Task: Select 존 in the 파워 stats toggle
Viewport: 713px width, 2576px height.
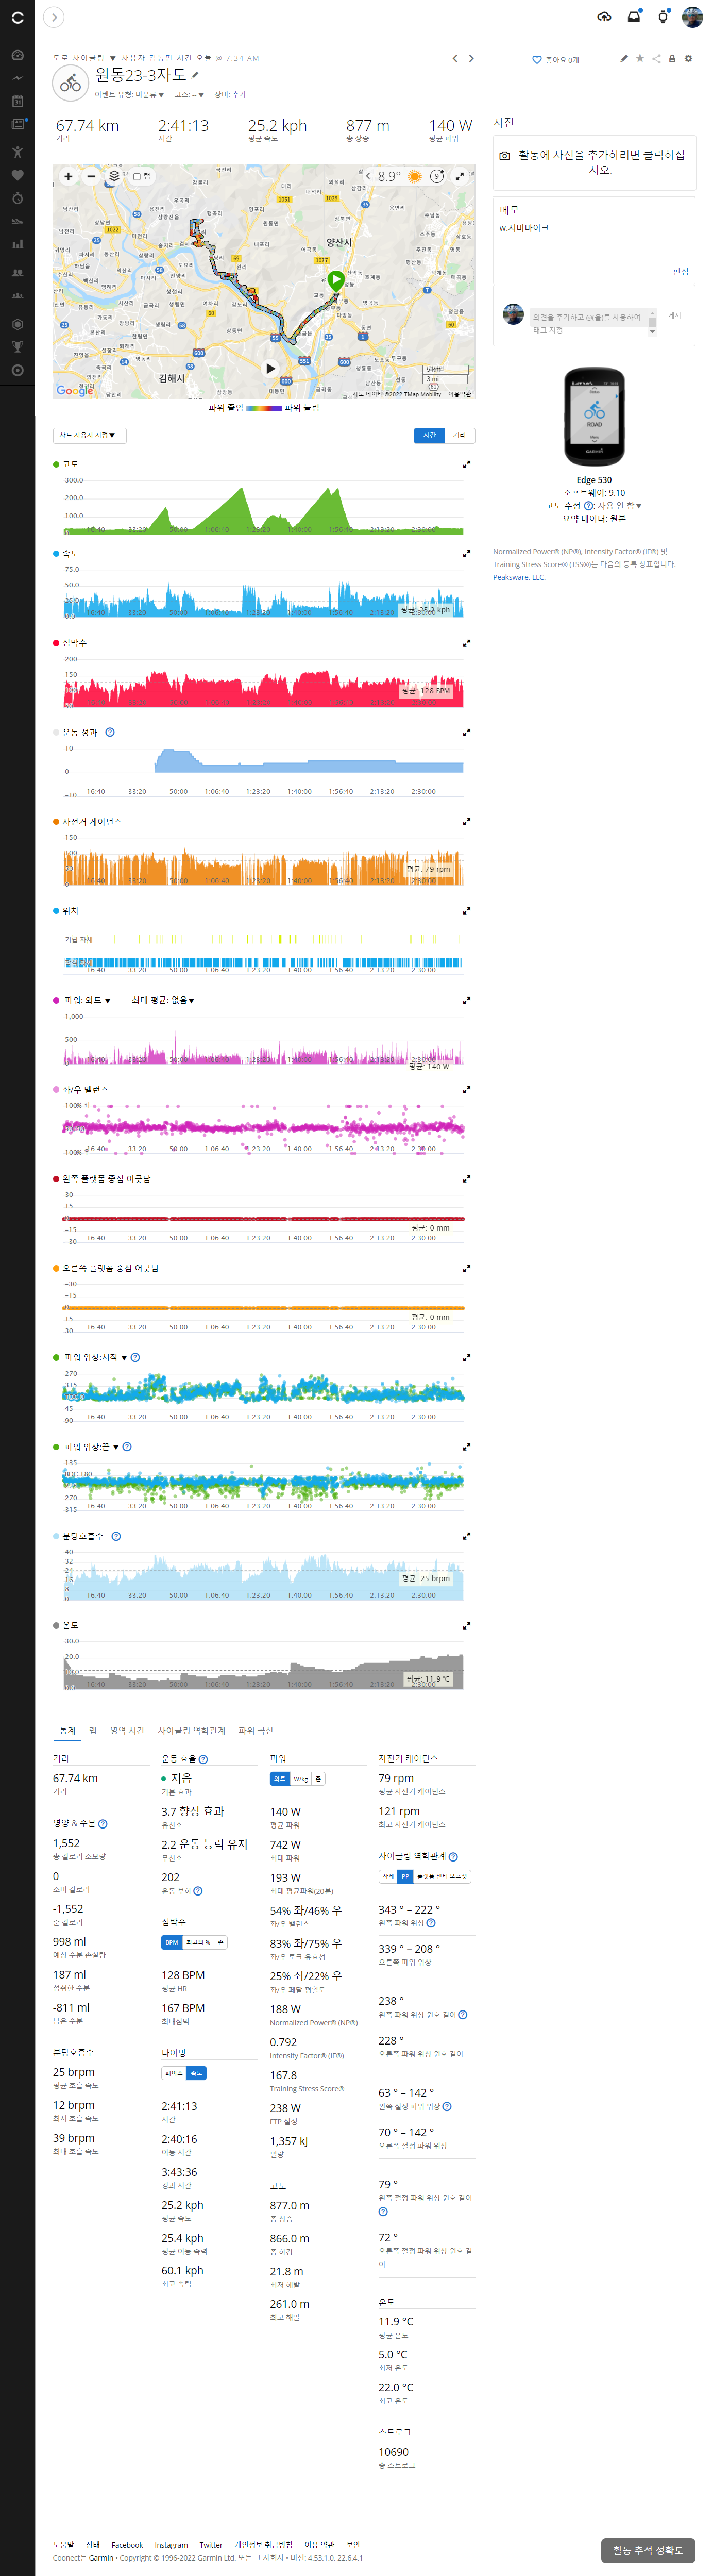Action: (319, 1779)
